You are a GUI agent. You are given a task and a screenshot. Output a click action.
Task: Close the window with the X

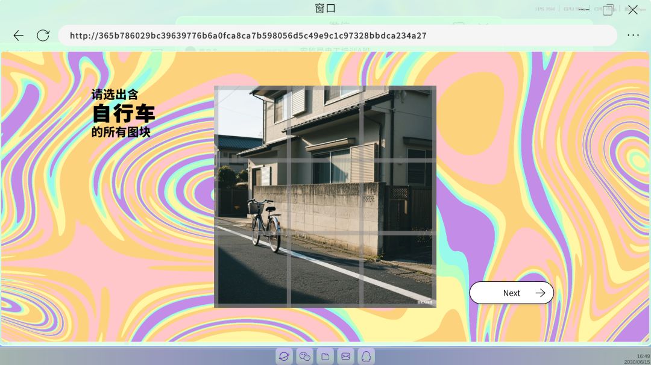point(633,10)
